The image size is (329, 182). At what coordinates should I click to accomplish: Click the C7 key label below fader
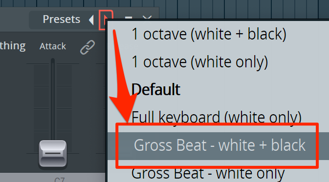(59, 180)
